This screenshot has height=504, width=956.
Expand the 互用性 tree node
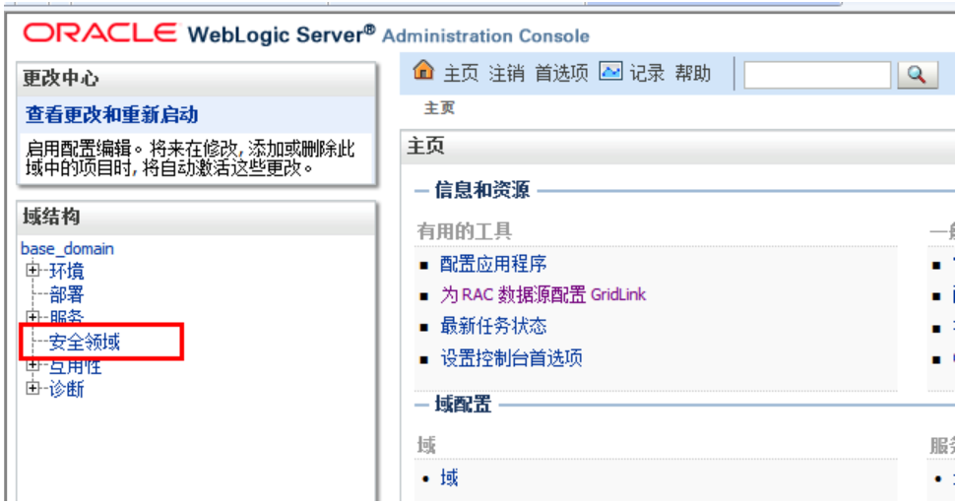(x=32, y=365)
